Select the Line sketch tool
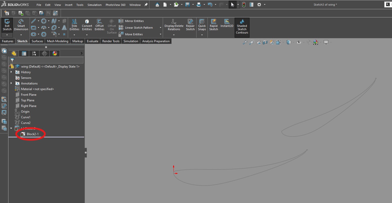This screenshot has height=203, width=392. click(33, 21)
